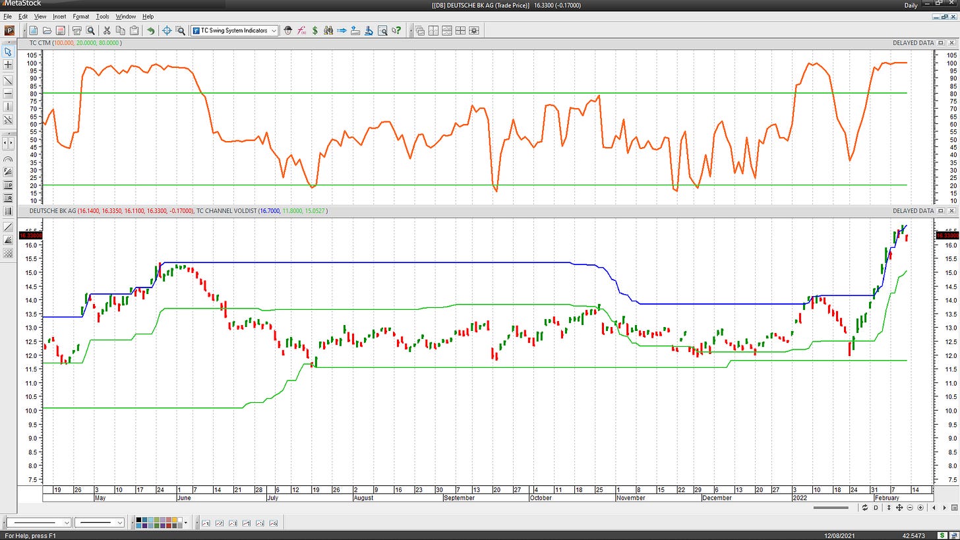This screenshot has height=540, width=960.
Task: Select chart layout button number 3
Action: click(233, 524)
